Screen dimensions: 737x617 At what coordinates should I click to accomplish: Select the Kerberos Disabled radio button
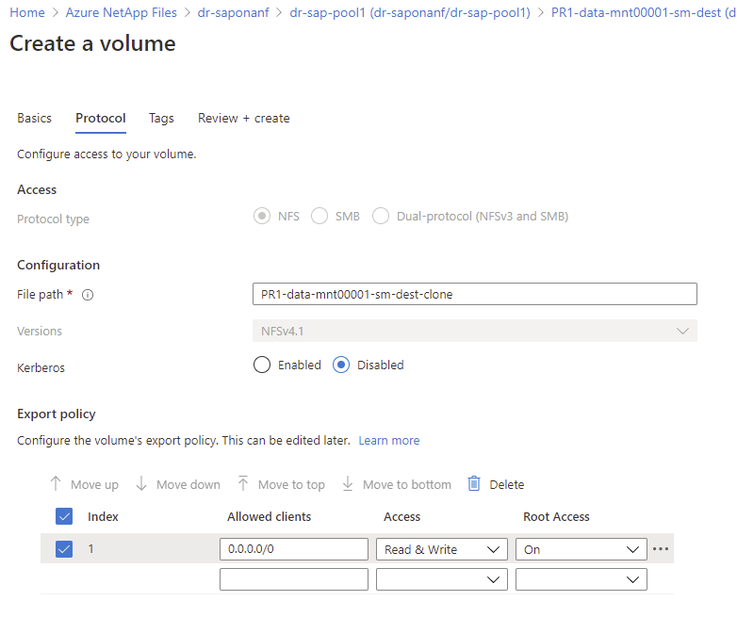pos(341,365)
